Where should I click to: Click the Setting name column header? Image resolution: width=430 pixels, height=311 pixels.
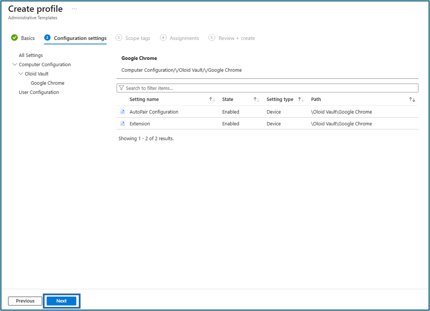click(144, 99)
